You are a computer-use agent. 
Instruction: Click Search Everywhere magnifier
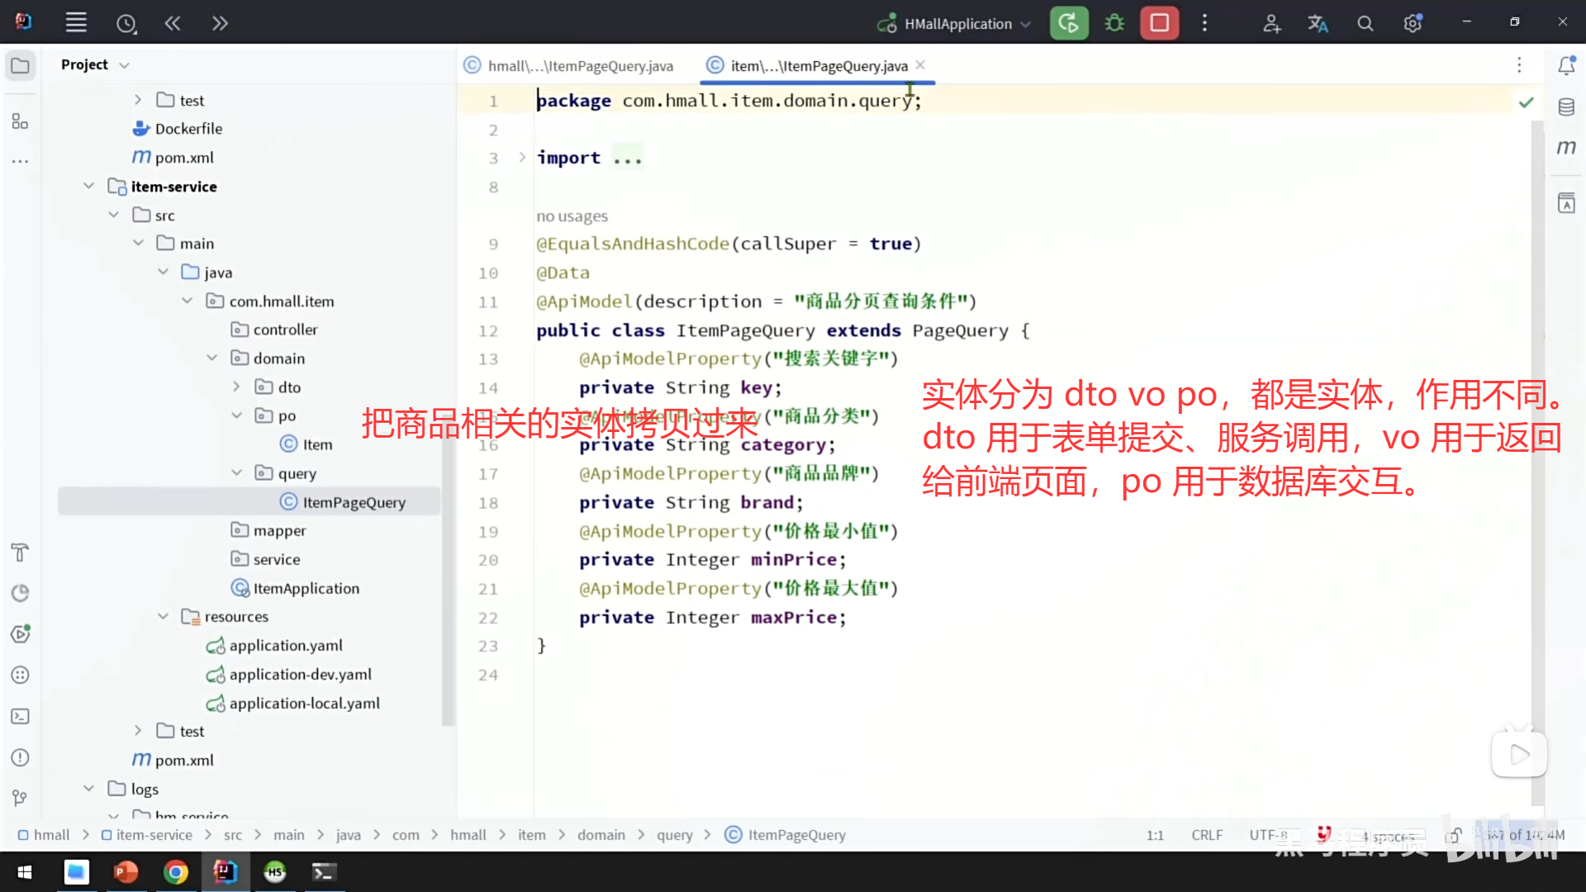tap(1365, 23)
